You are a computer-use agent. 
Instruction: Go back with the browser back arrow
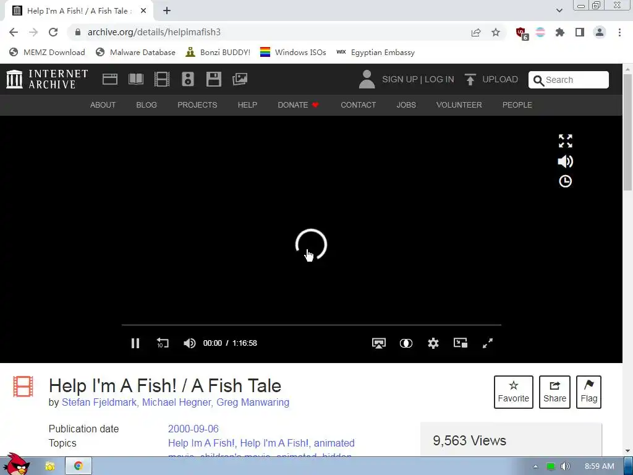coord(14,32)
